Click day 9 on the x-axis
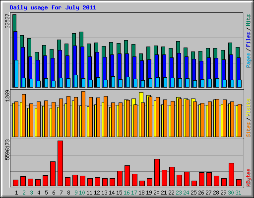The image size is (254, 198). pyautogui.click(x=76, y=193)
